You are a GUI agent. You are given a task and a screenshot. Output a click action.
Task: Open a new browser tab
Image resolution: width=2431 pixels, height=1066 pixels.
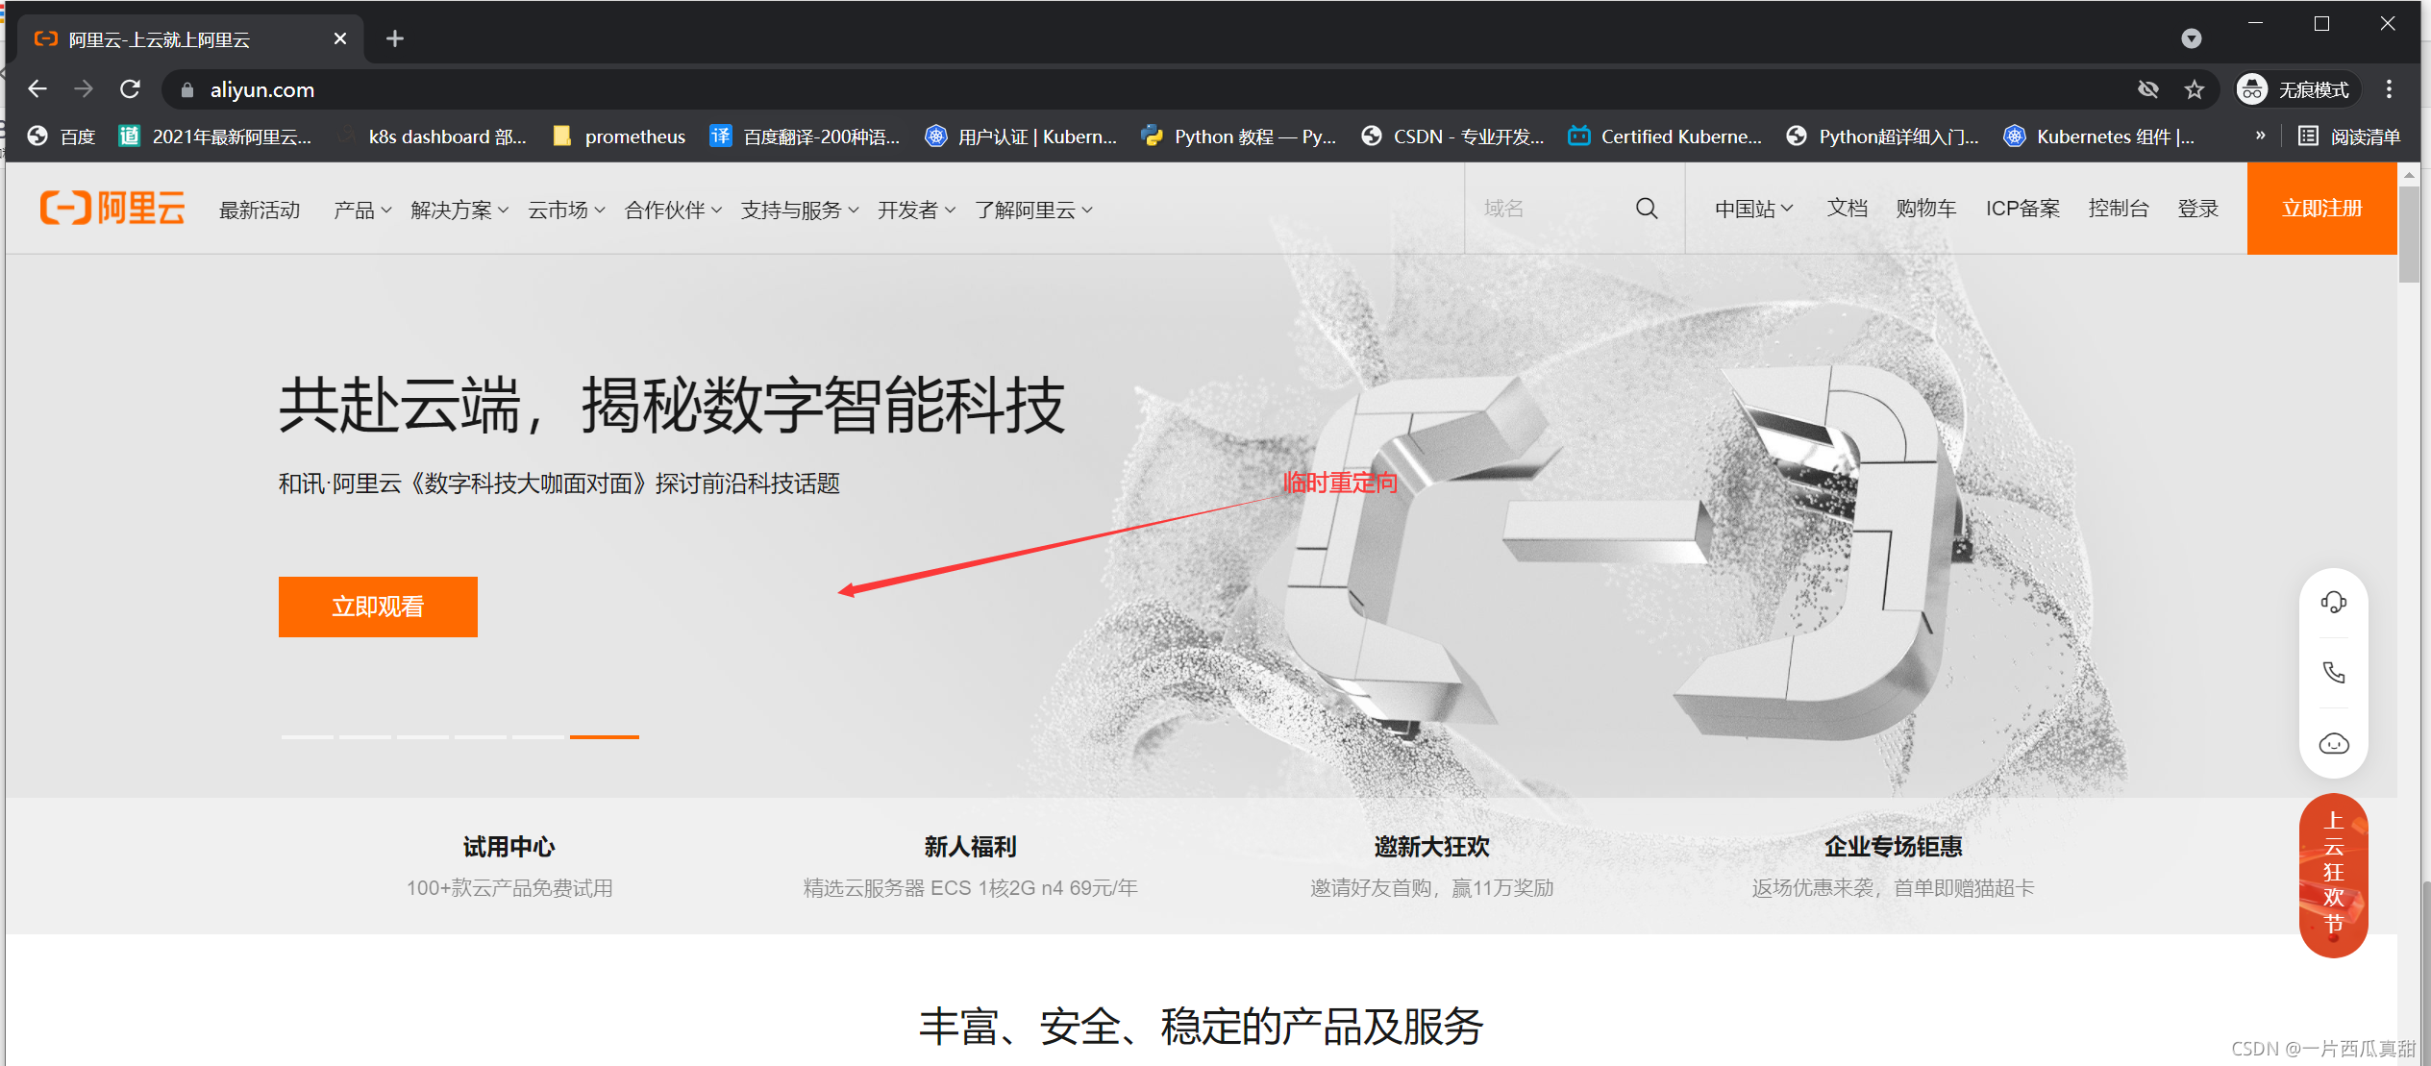(394, 38)
